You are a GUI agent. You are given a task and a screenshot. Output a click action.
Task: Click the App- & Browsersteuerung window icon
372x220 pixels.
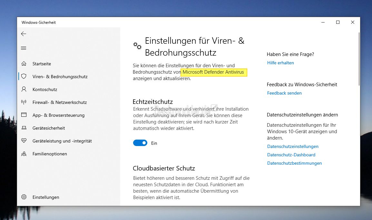pos(24,115)
